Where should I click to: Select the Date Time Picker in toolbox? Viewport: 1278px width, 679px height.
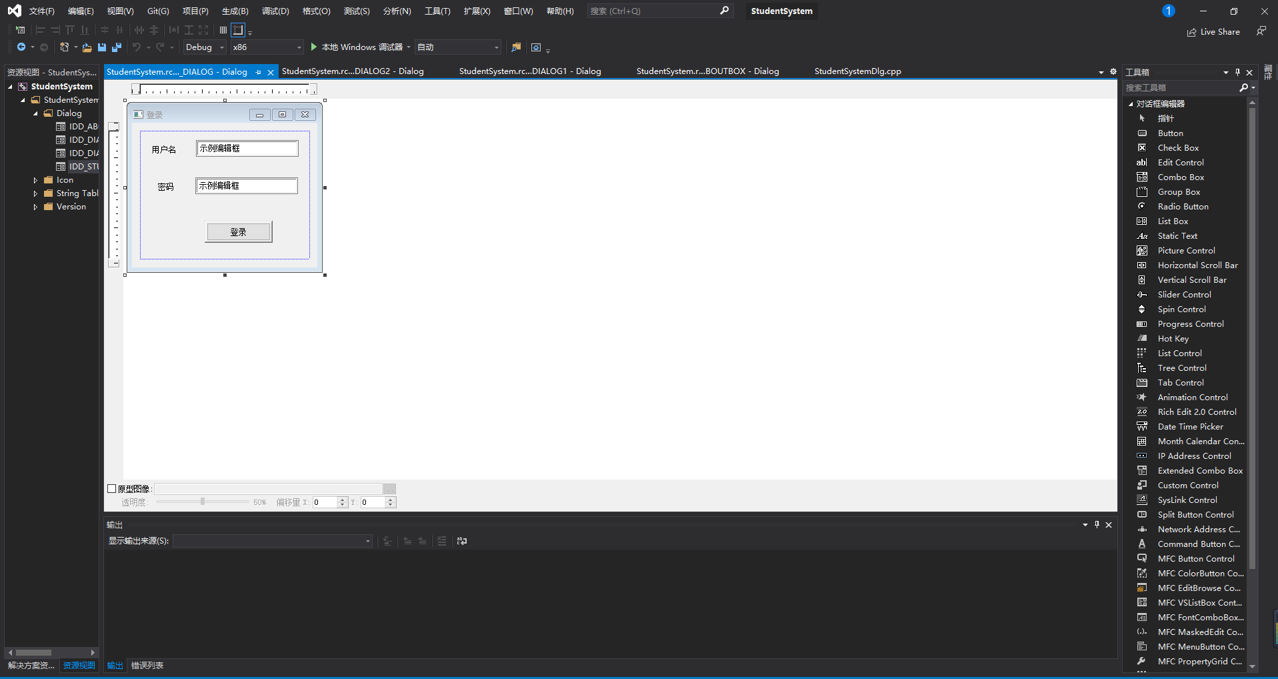pyautogui.click(x=1190, y=427)
